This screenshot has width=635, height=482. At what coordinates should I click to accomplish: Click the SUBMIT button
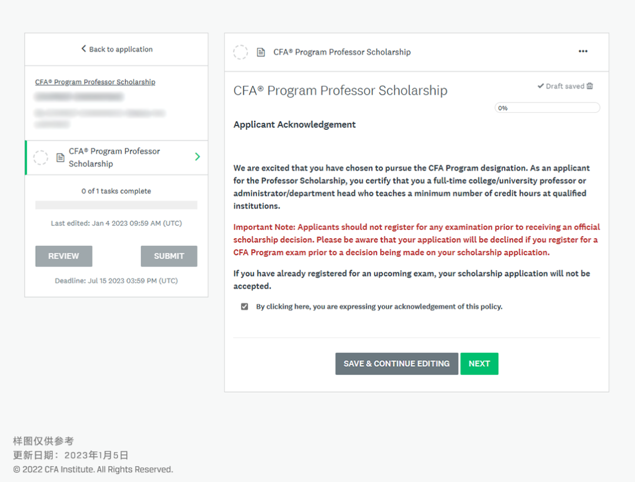click(169, 256)
